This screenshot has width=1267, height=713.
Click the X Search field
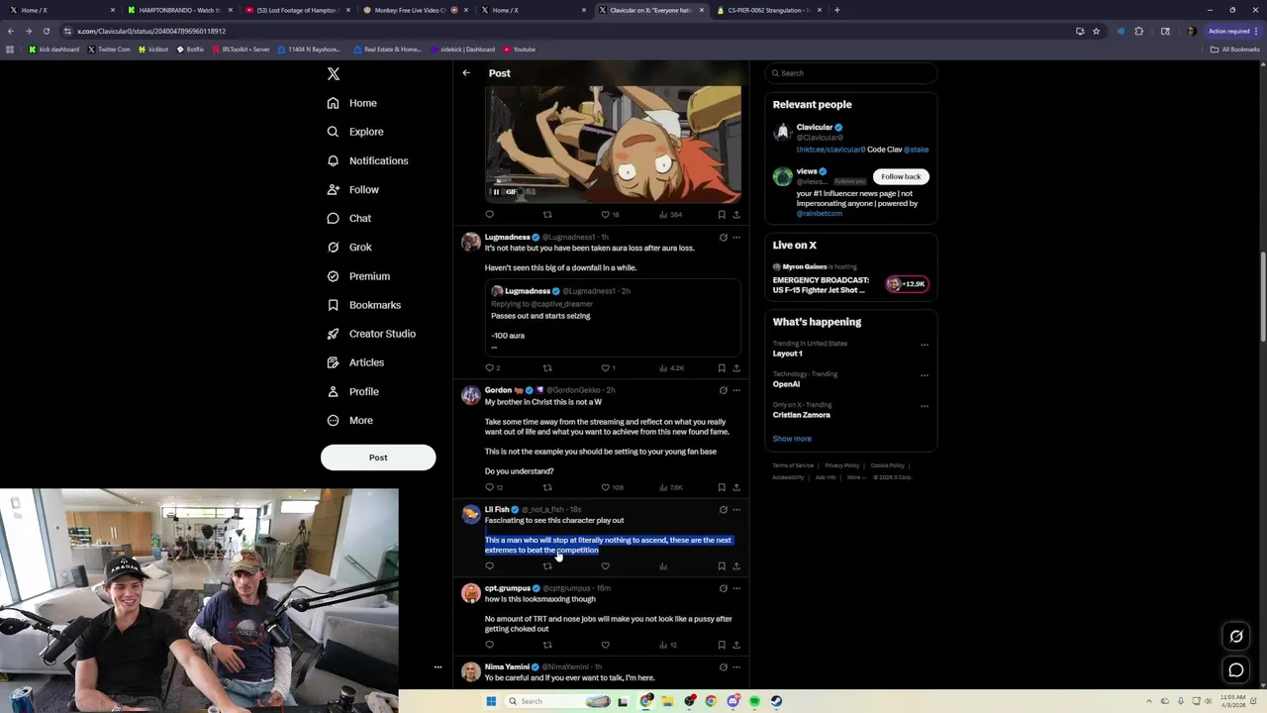tap(851, 73)
